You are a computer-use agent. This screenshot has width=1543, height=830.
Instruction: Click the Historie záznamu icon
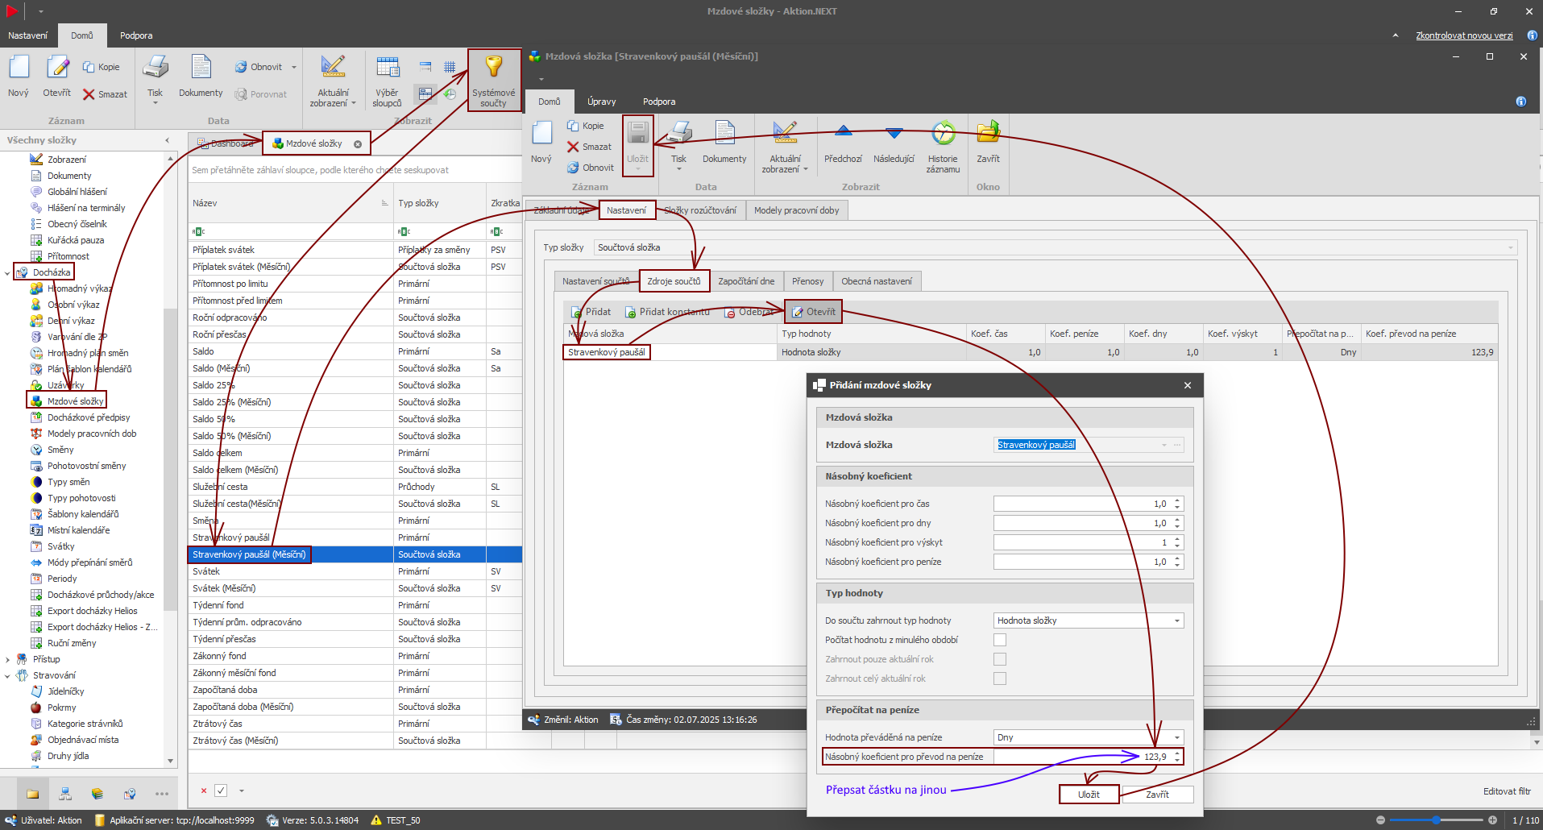tap(942, 135)
